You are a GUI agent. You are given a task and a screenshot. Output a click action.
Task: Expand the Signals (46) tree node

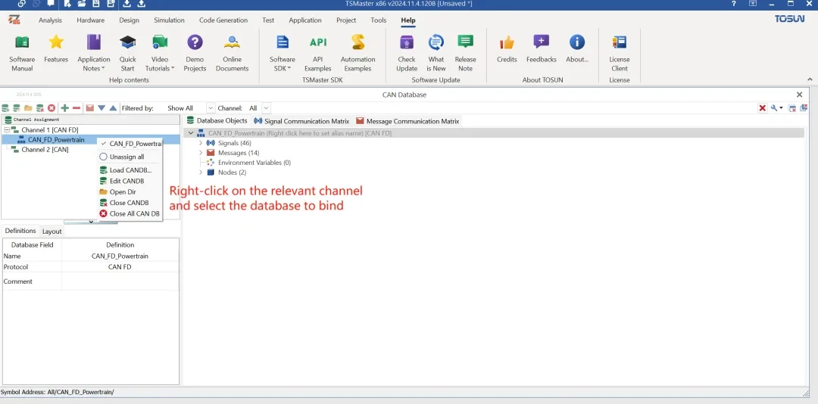coord(201,143)
